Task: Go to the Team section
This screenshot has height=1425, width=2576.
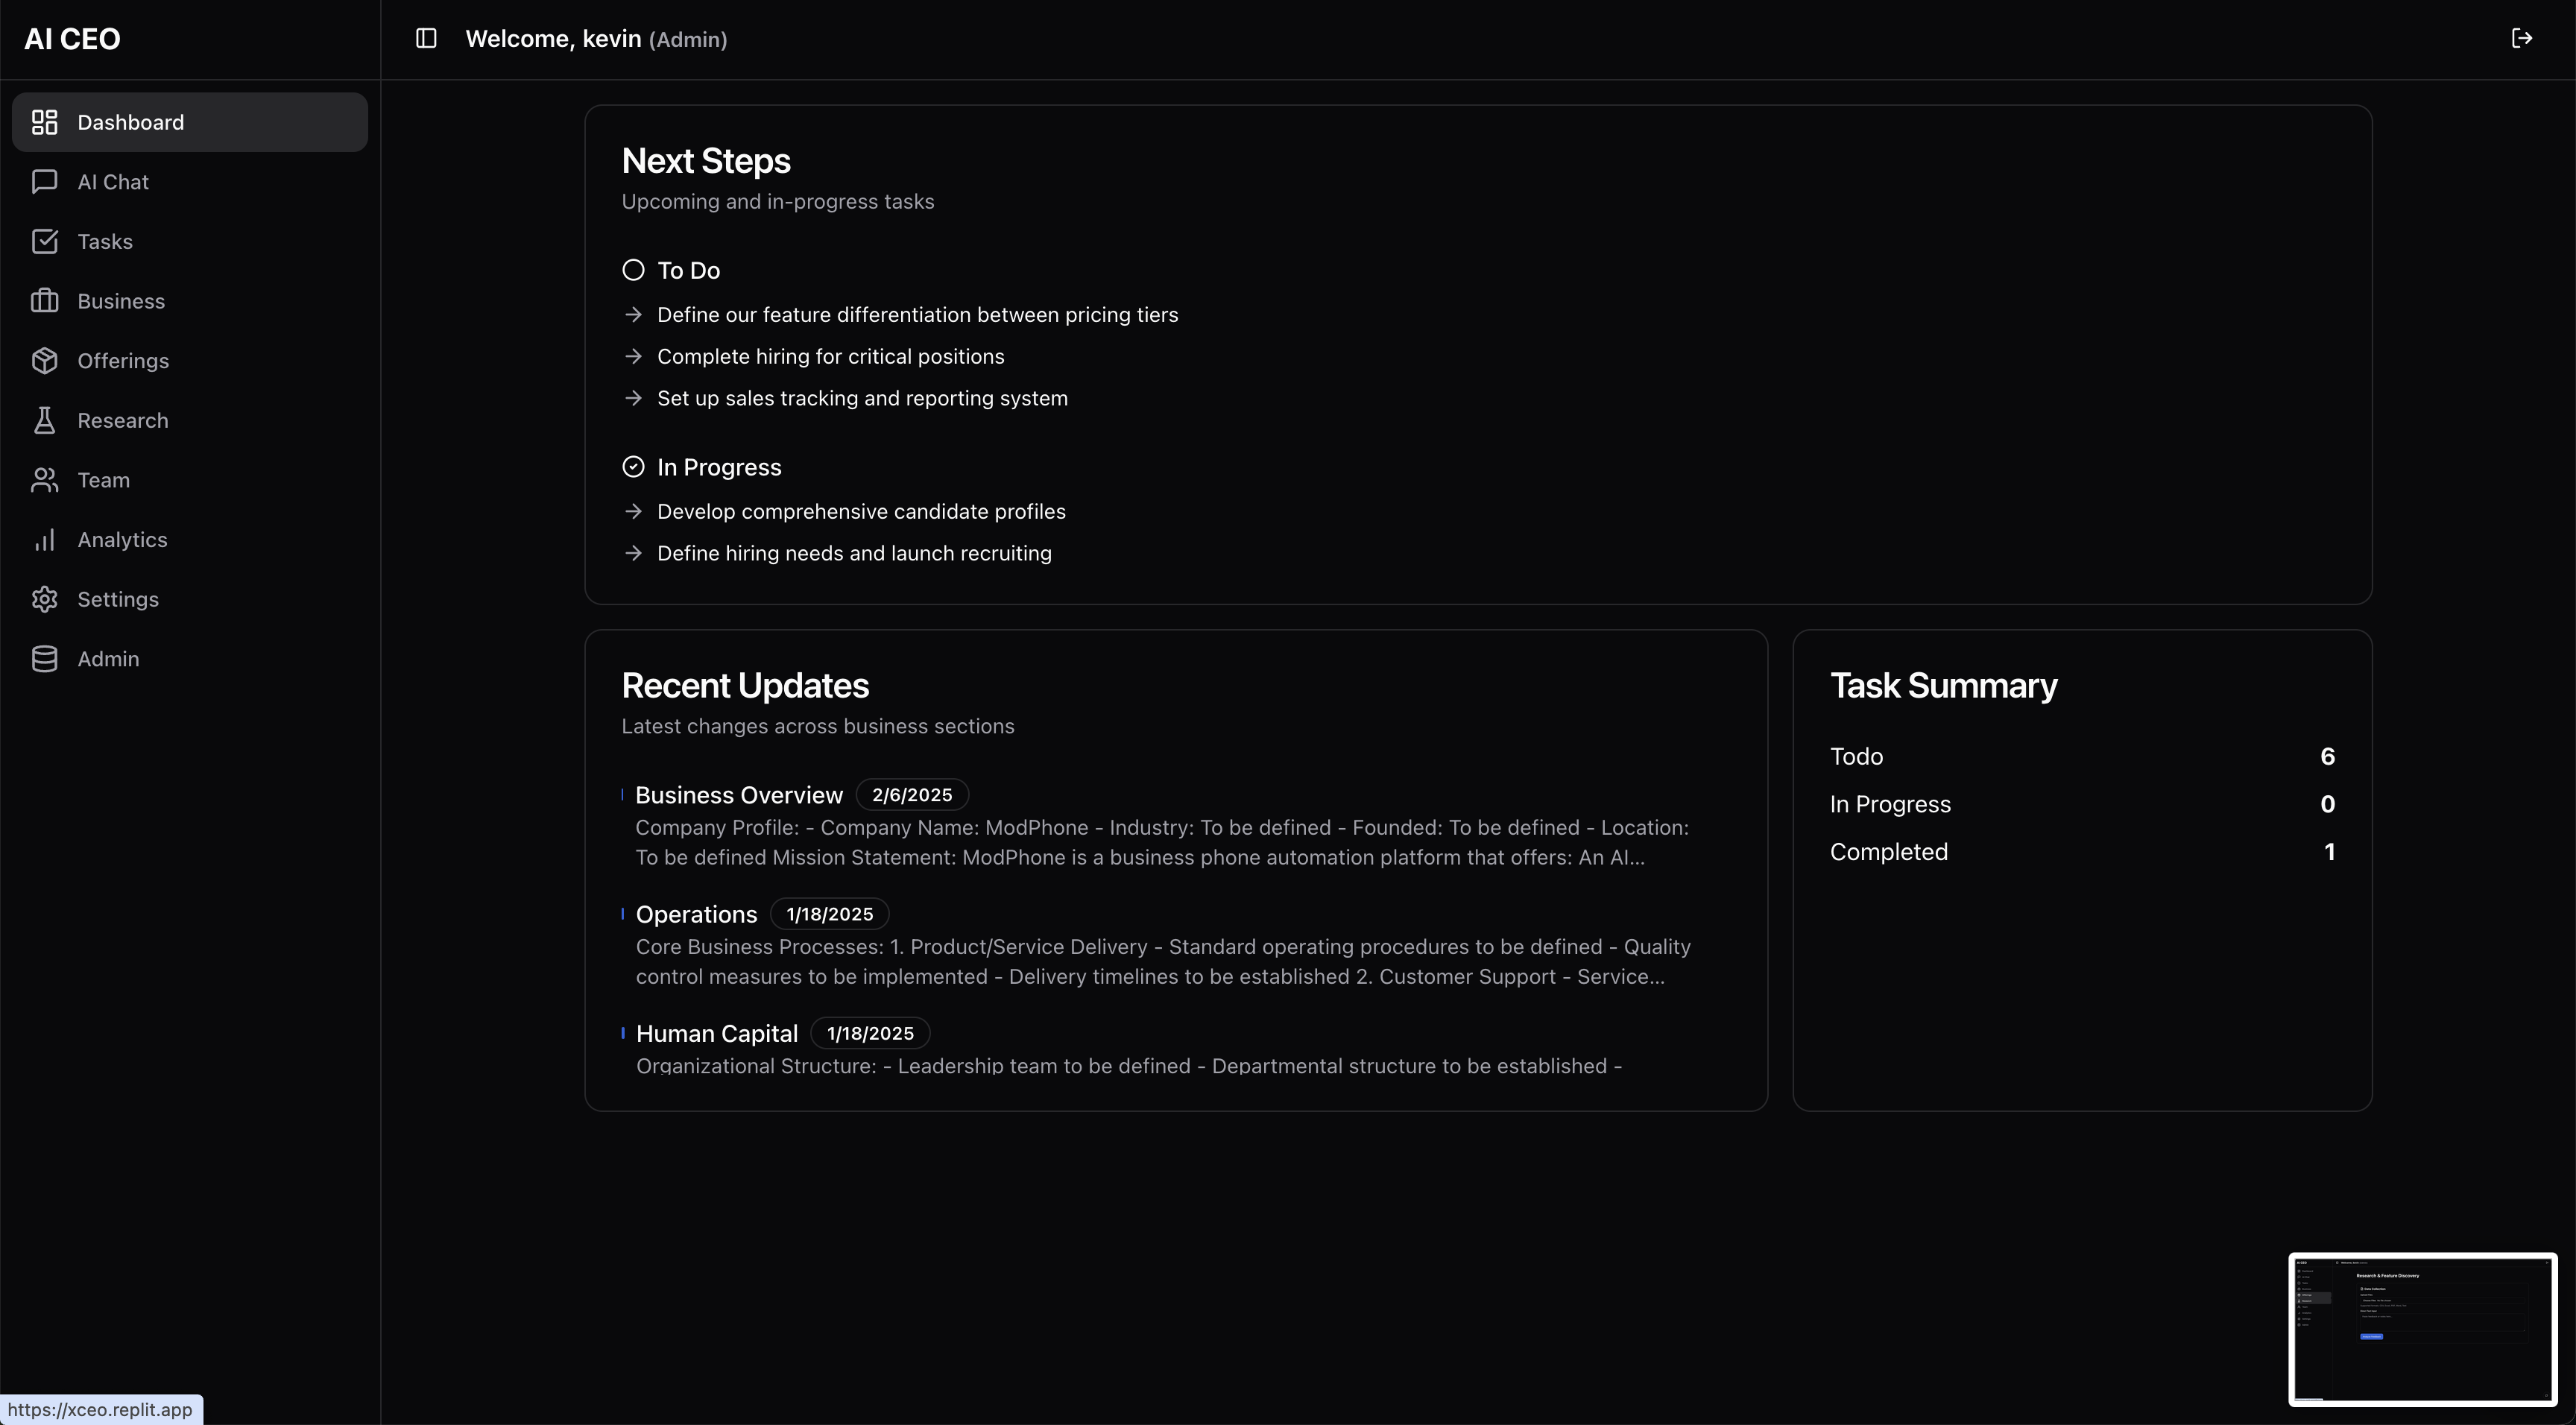Action: (x=103, y=480)
